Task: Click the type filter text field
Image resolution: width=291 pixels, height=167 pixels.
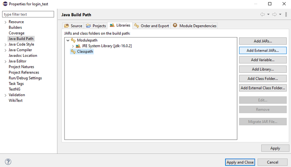Action: coord(28,14)
